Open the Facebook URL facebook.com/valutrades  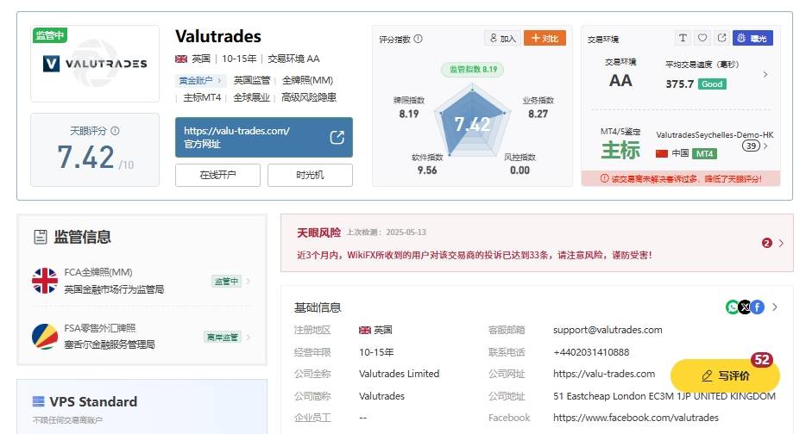(636, 418)
